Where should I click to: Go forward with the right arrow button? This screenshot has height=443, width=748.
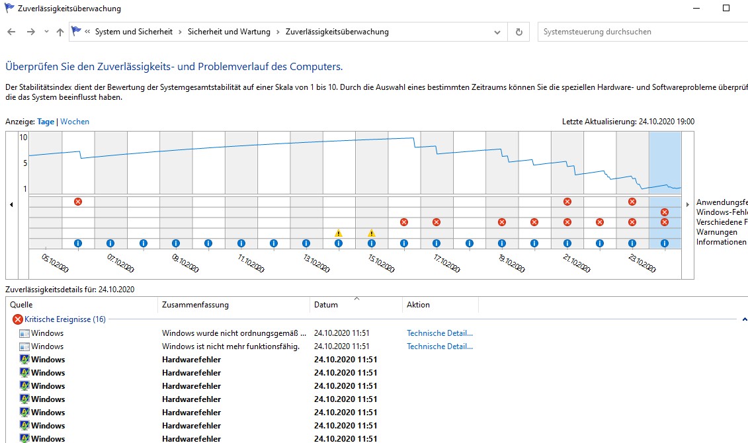(31, 32)
